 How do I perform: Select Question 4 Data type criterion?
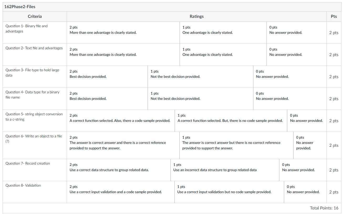[x=35, y=99]
